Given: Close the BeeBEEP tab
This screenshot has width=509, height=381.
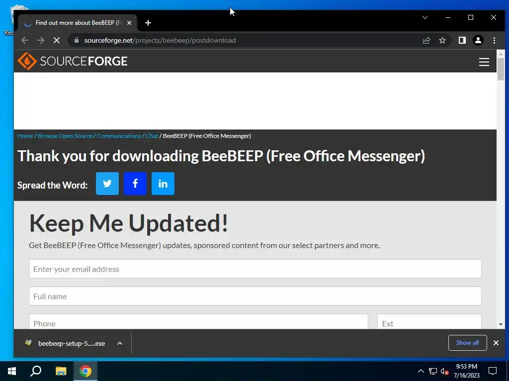Looking at the screenshot, I should [x=129, y=23].
